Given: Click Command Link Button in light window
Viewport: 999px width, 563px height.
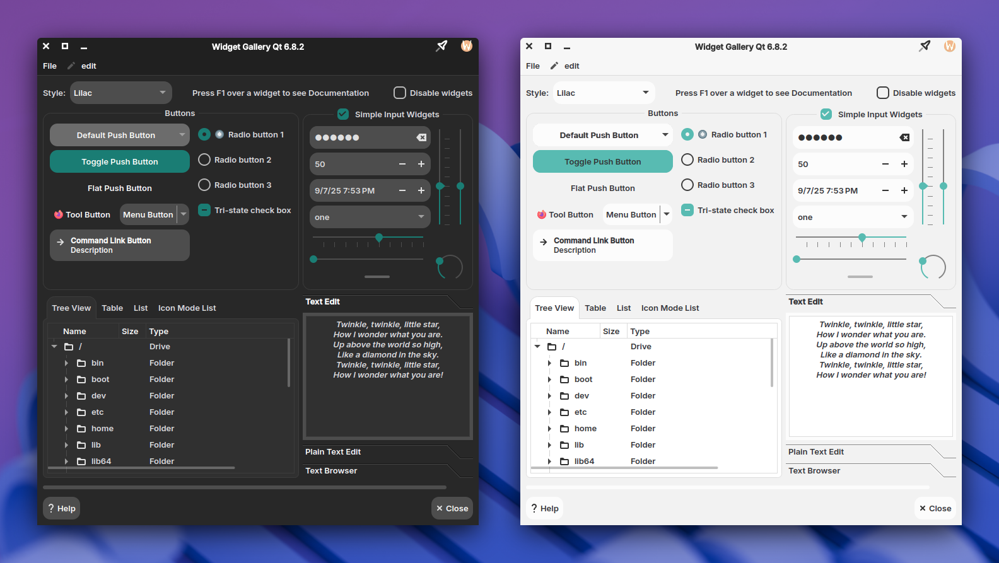Looking at the screenshot, I should 603,245.
